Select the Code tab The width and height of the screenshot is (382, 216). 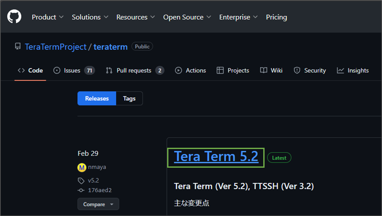[x=30, y=70]
